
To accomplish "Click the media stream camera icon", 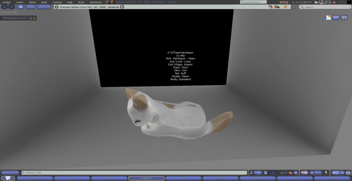I will click(x=266, y=172).
